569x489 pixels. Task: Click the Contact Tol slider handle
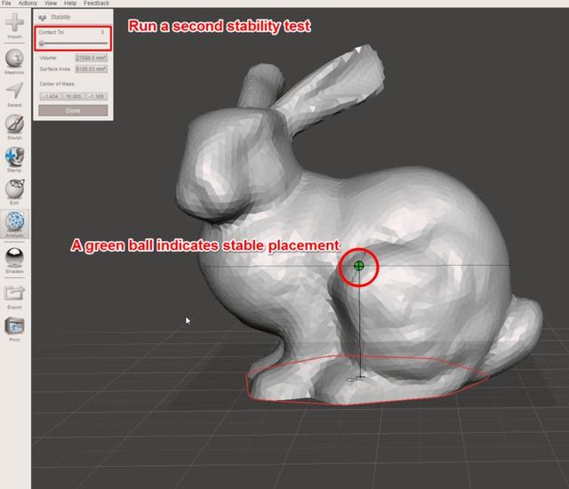(x=42, y=43)
